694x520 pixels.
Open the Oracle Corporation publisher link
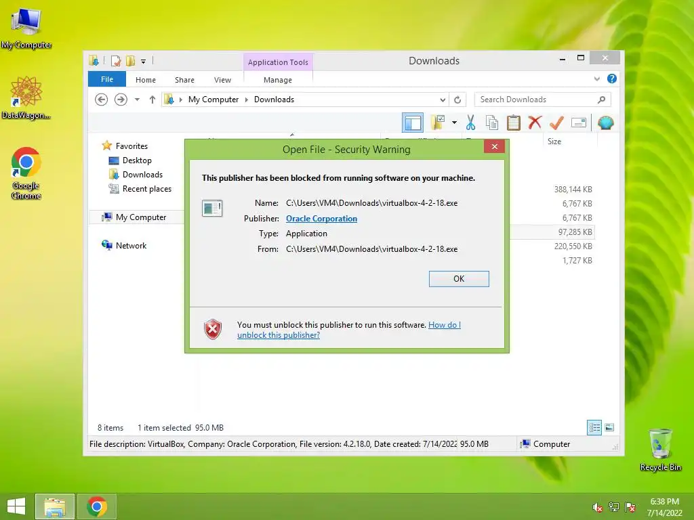pyautogui.click(x=321, y=219)
